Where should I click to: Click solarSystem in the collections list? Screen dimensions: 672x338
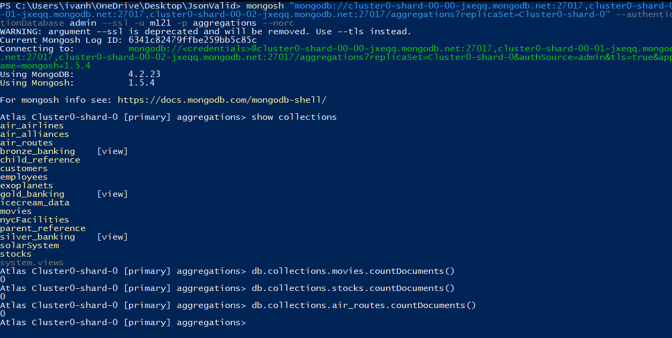click(29, 245)
